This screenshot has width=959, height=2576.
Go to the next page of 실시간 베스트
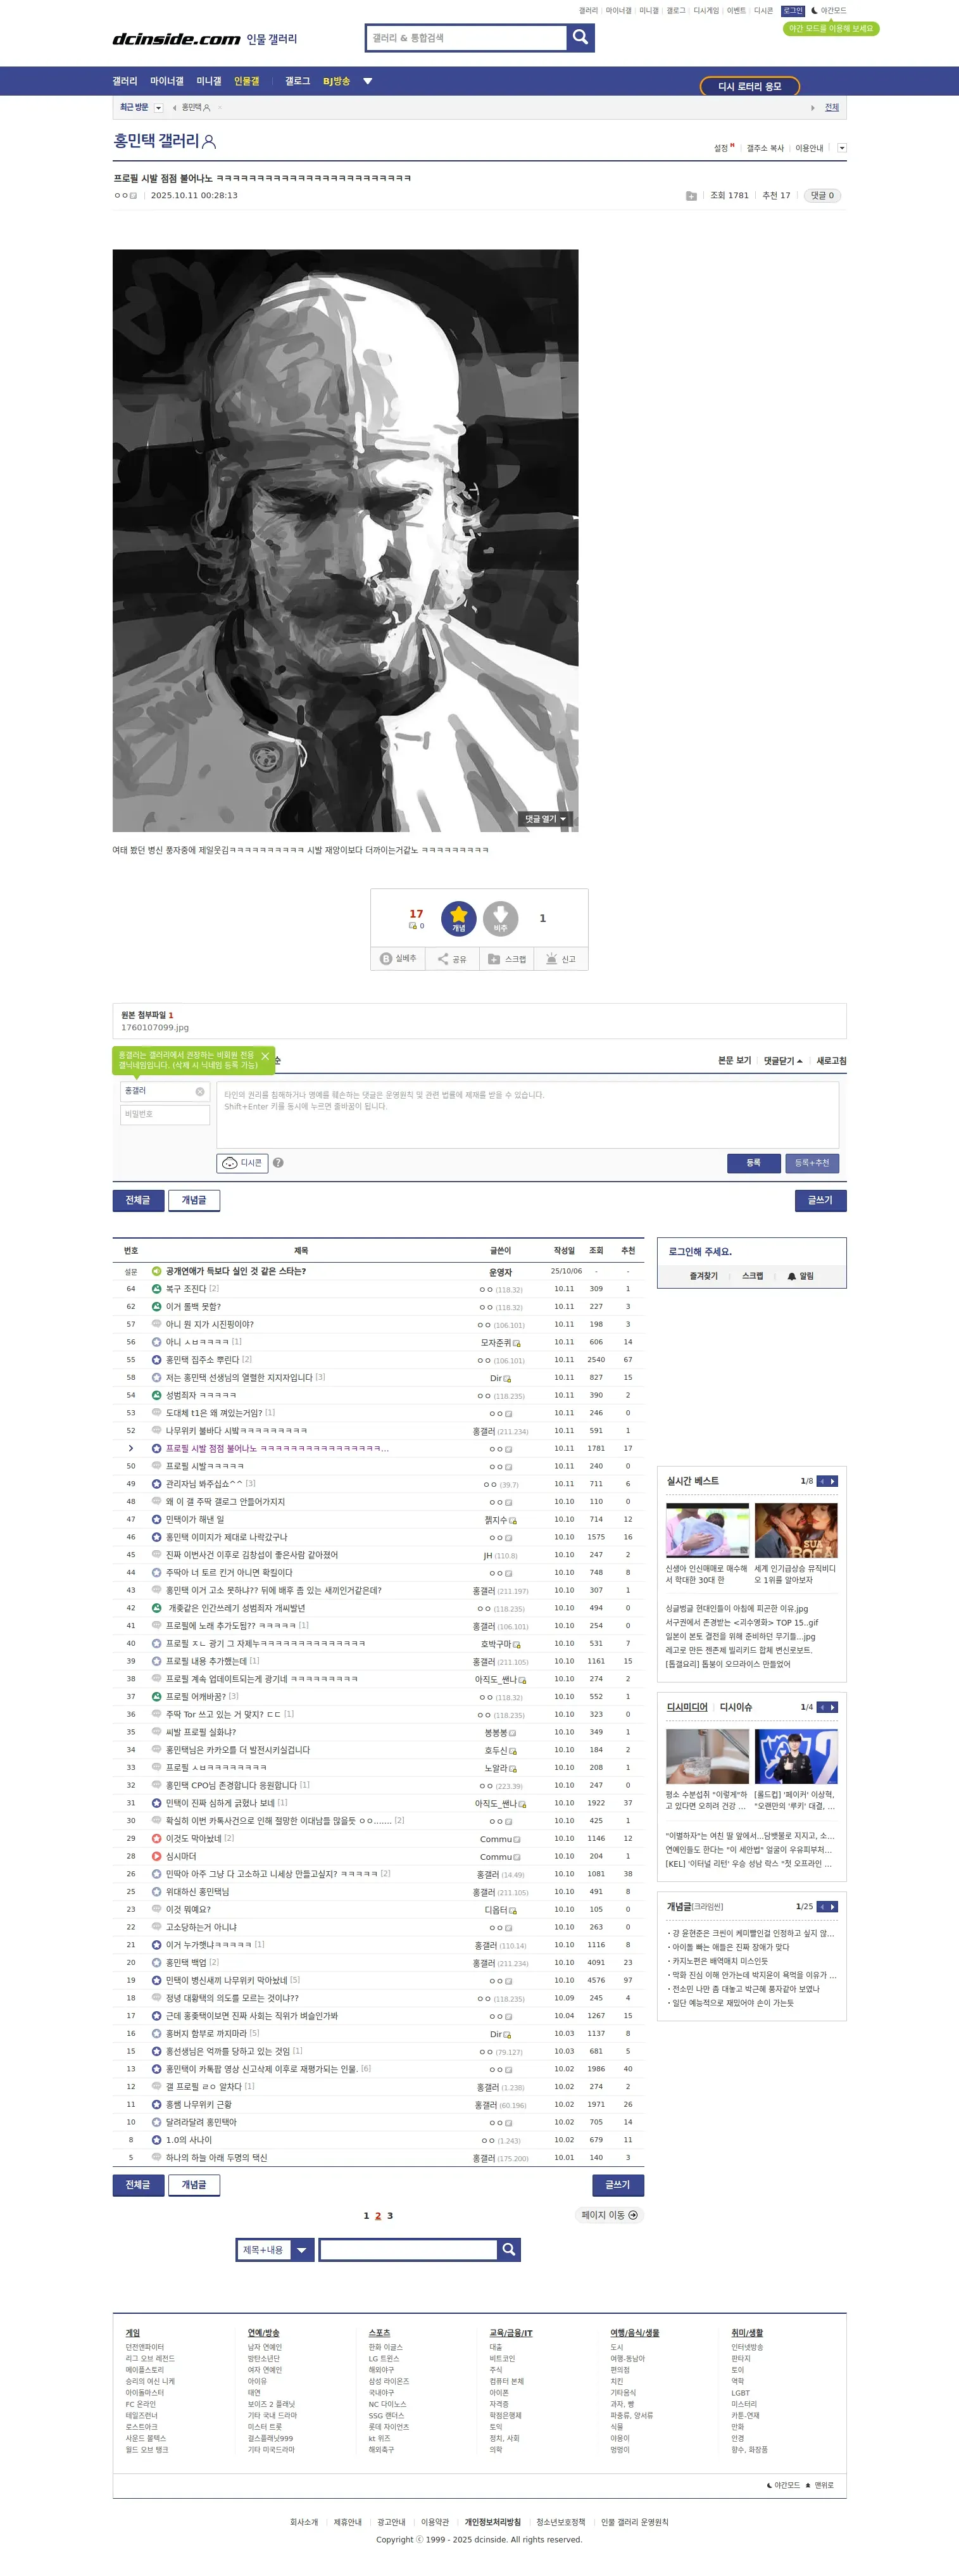(833, 1481)
